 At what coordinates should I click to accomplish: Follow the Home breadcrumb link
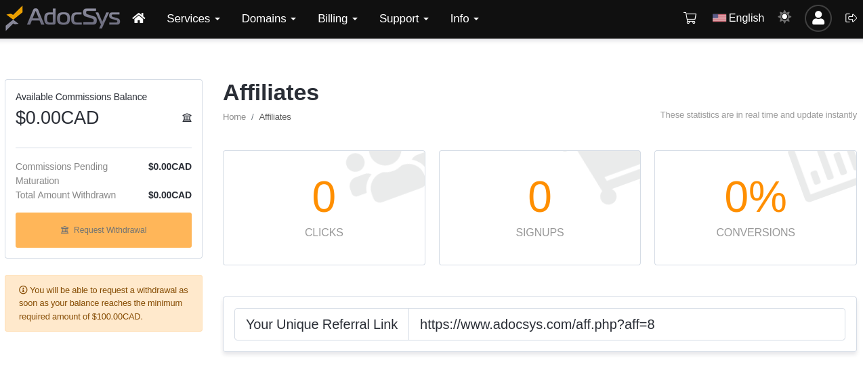(234, 117)
